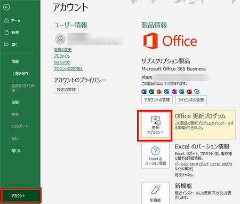Click the Access app icon
Image resolution: width=240 pixels, height=204 pixels.
click(189, 91)
